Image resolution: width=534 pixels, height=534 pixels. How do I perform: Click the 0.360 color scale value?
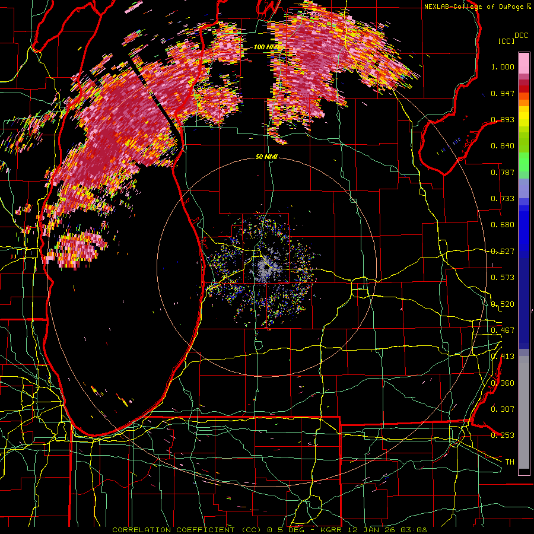[503, 383]
